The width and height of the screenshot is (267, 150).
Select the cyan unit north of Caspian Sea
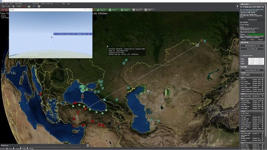pos(128,88)
